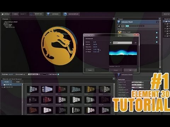This screenshot has width=170, height=127.
Task: Collapse the Preview panel with its corner arrow
Action: (x=114, y=19)
